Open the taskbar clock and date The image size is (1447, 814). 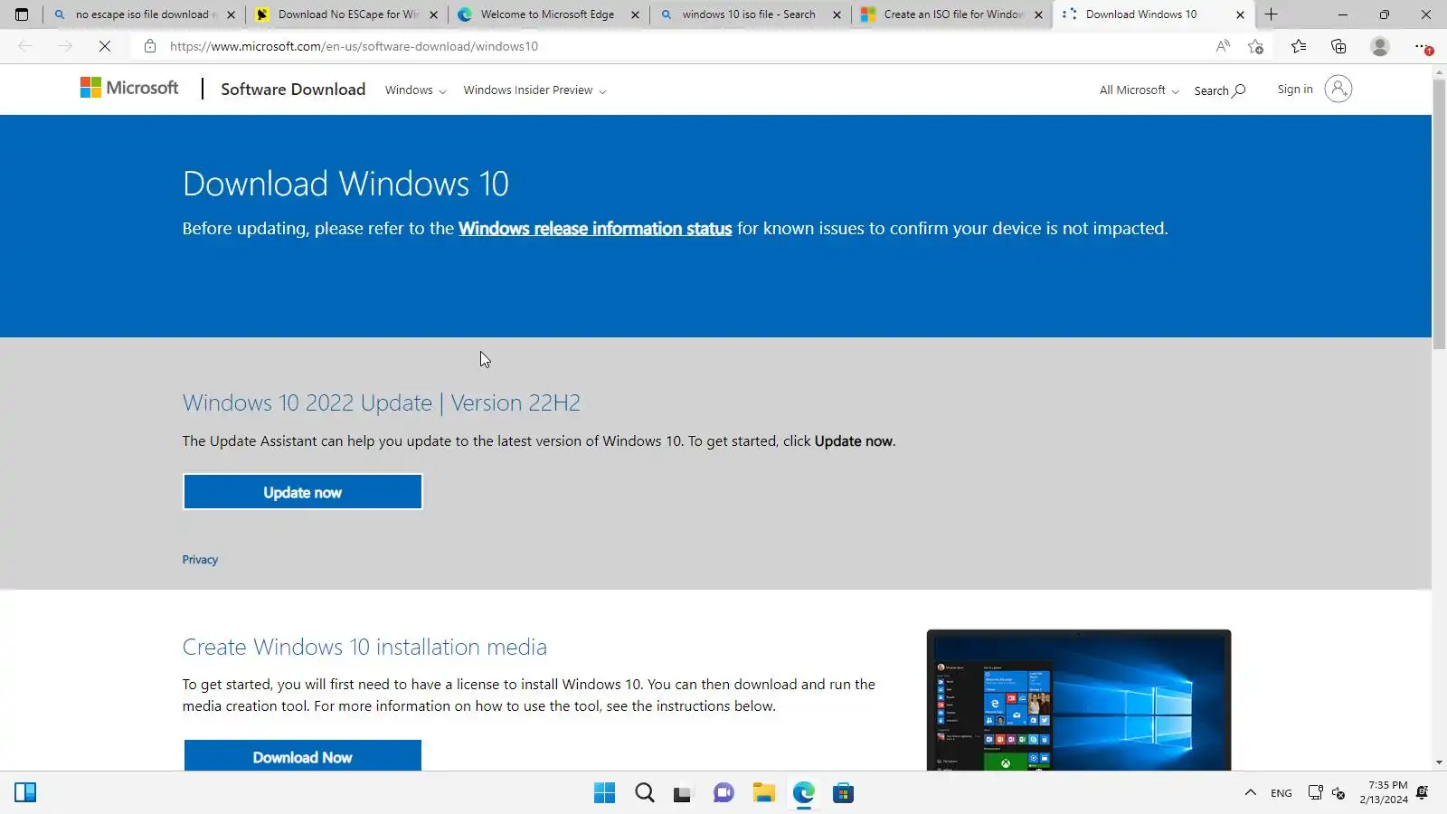click(1384, 792)
